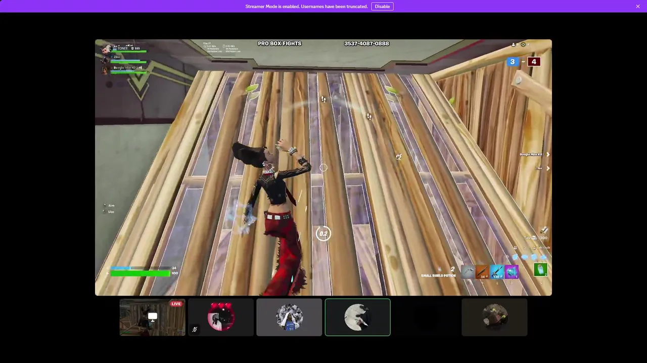Click the LIVE badge on stream thumbnail
Image resolution: width=647 pixels, height=363 pixels.
click(x=176, y=304)
